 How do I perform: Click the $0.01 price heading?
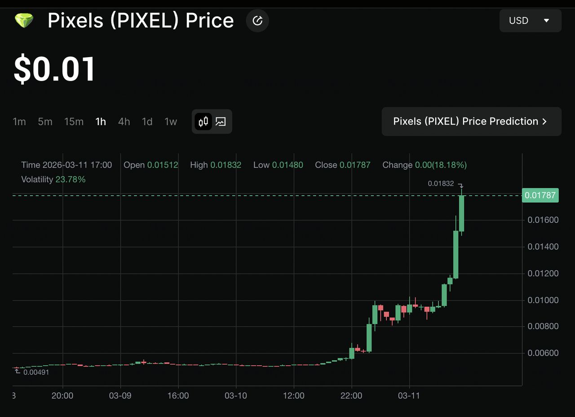coord(54,68)
